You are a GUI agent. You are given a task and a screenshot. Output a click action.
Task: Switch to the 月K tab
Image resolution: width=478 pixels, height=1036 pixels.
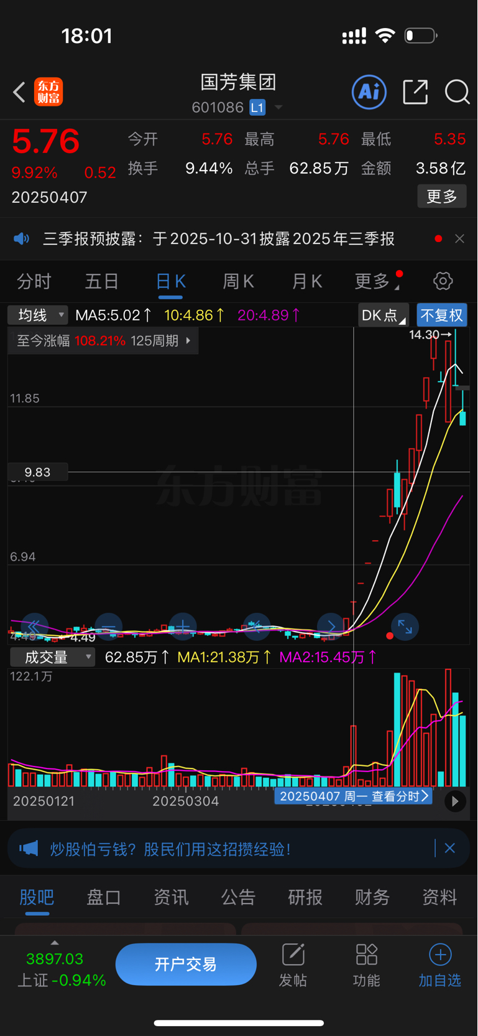(x=307, y=281)
